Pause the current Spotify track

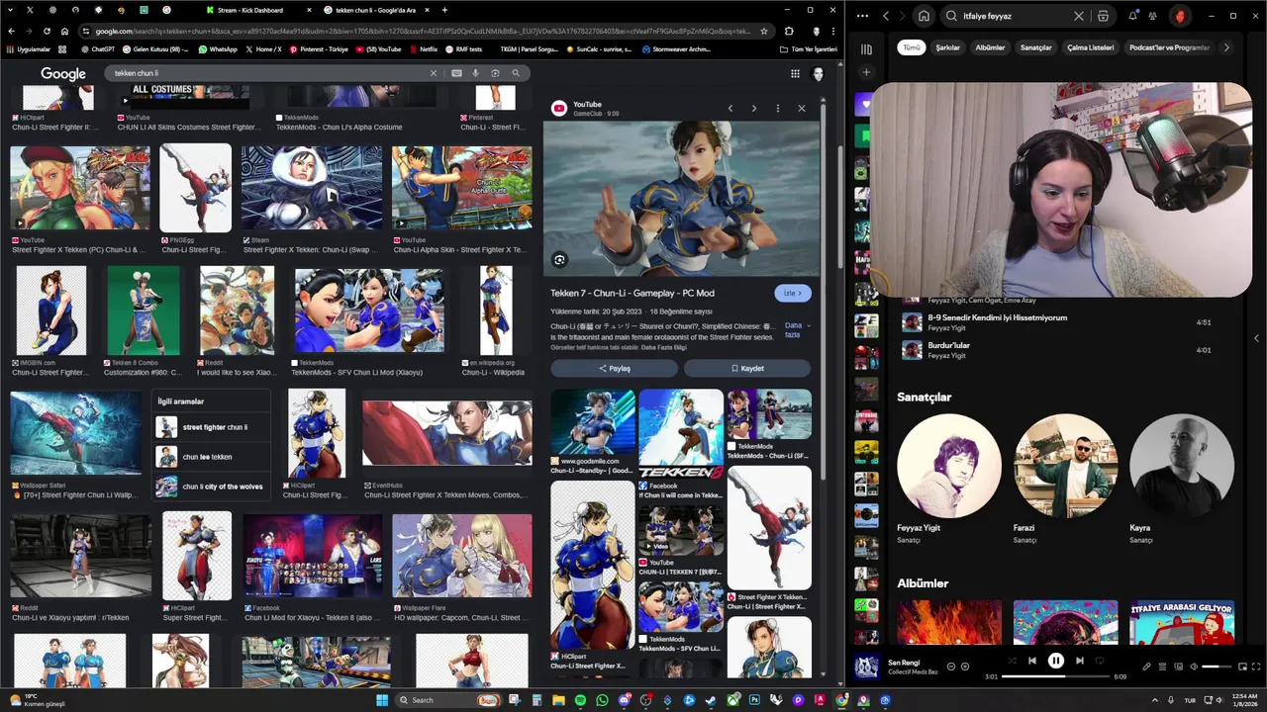(x=1055, y=661)
